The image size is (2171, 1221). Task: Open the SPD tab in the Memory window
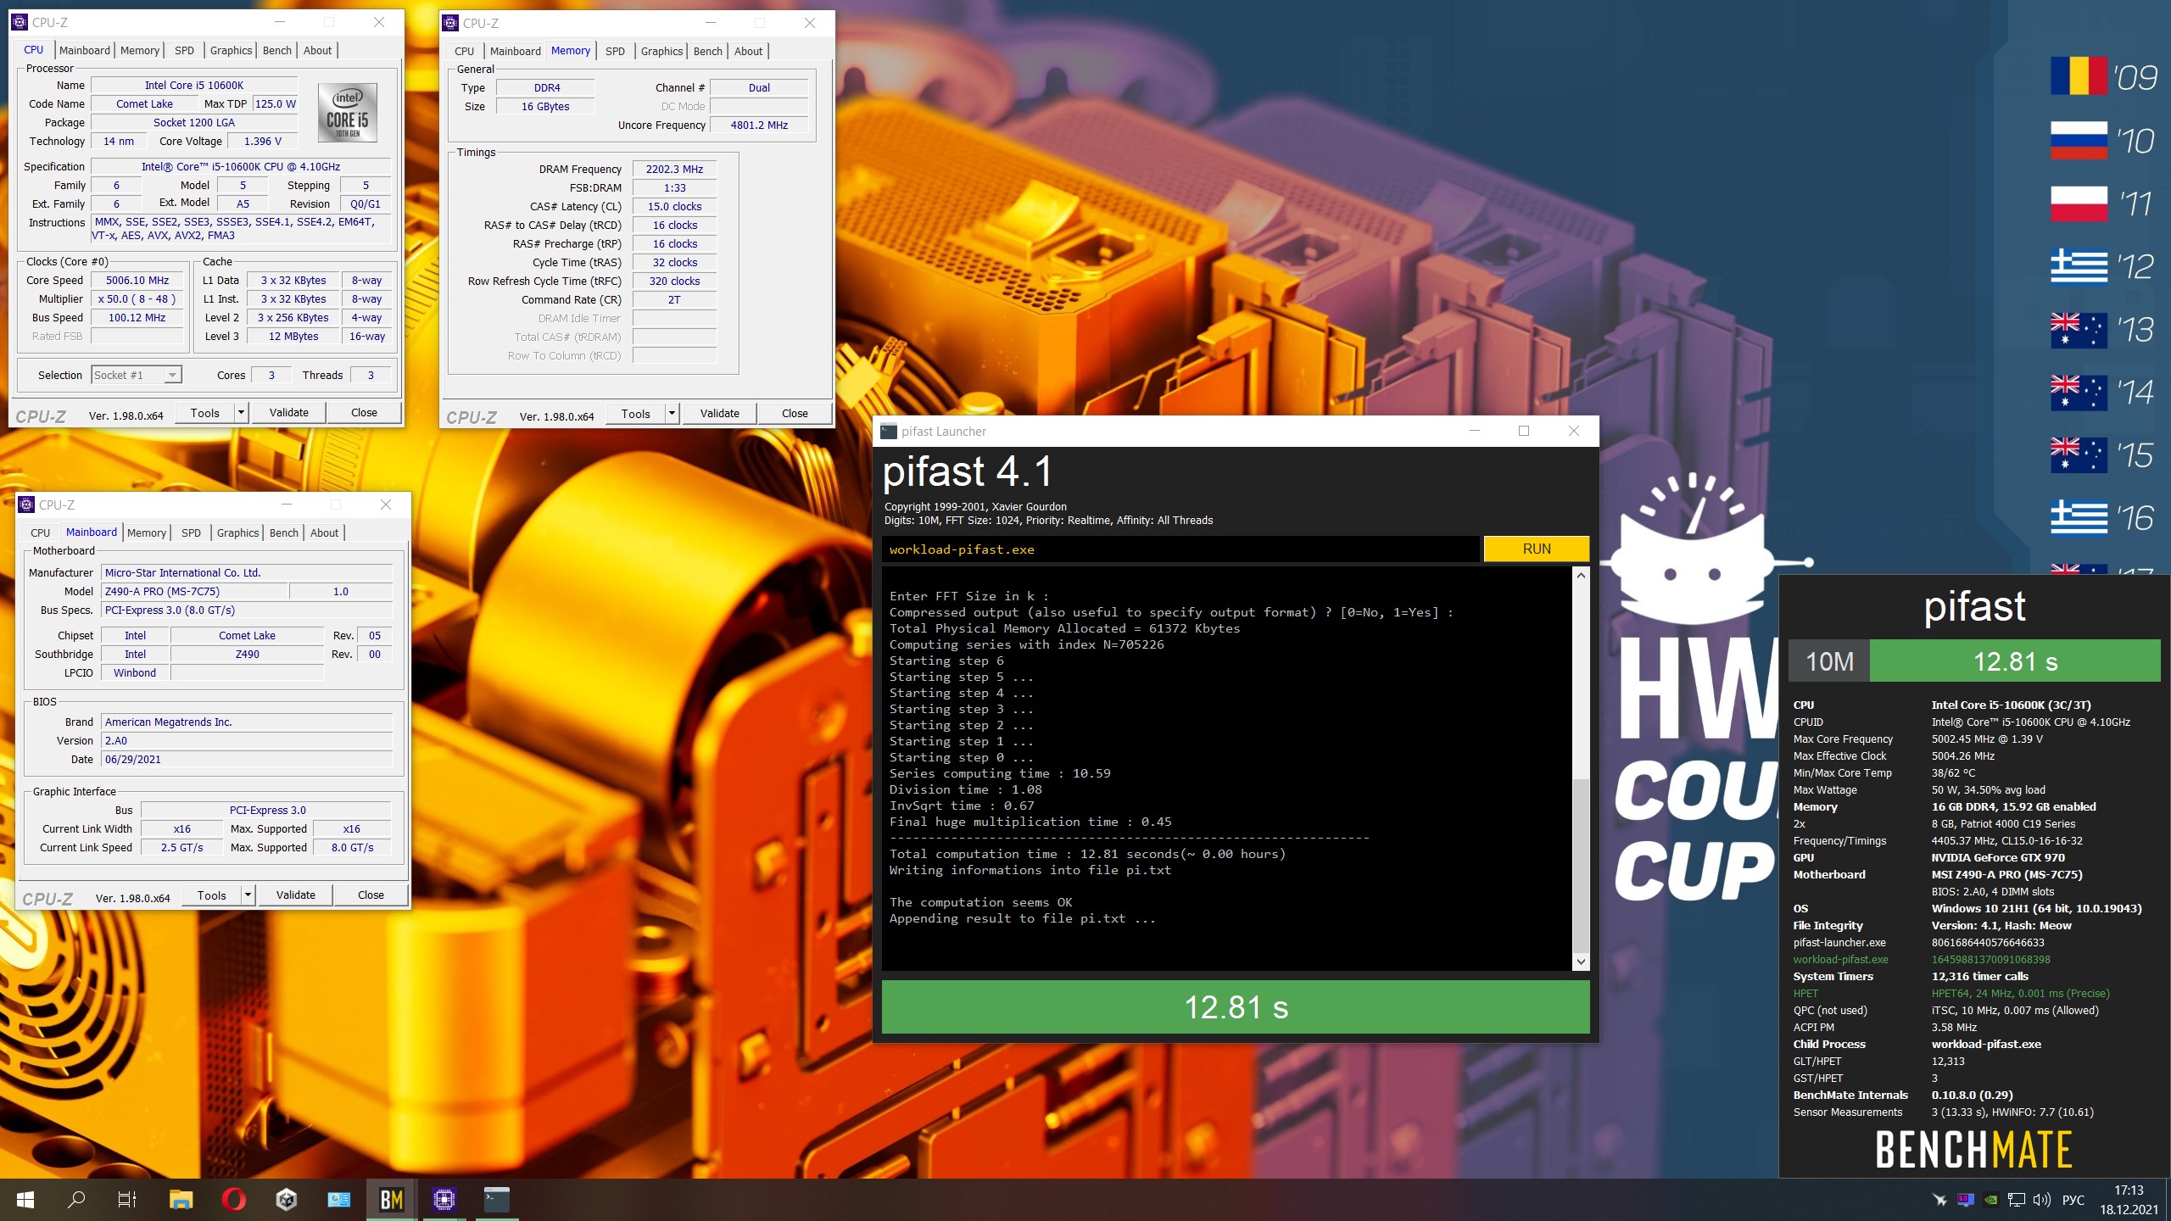(x=616, y=51)
